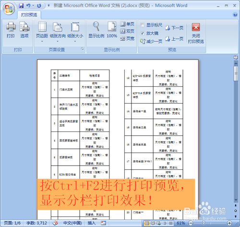Viewport: 240px width, 227px height.
Task: Switch to the 打印预览 tab
Action: 29,15
